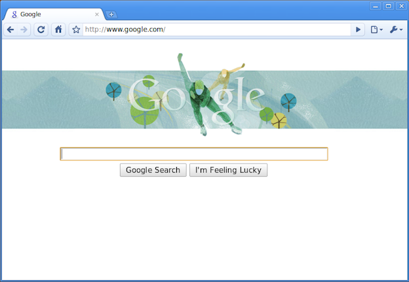Maximize the browser window
This screenshot has width=409, height=282.
[x=389, y=6]
